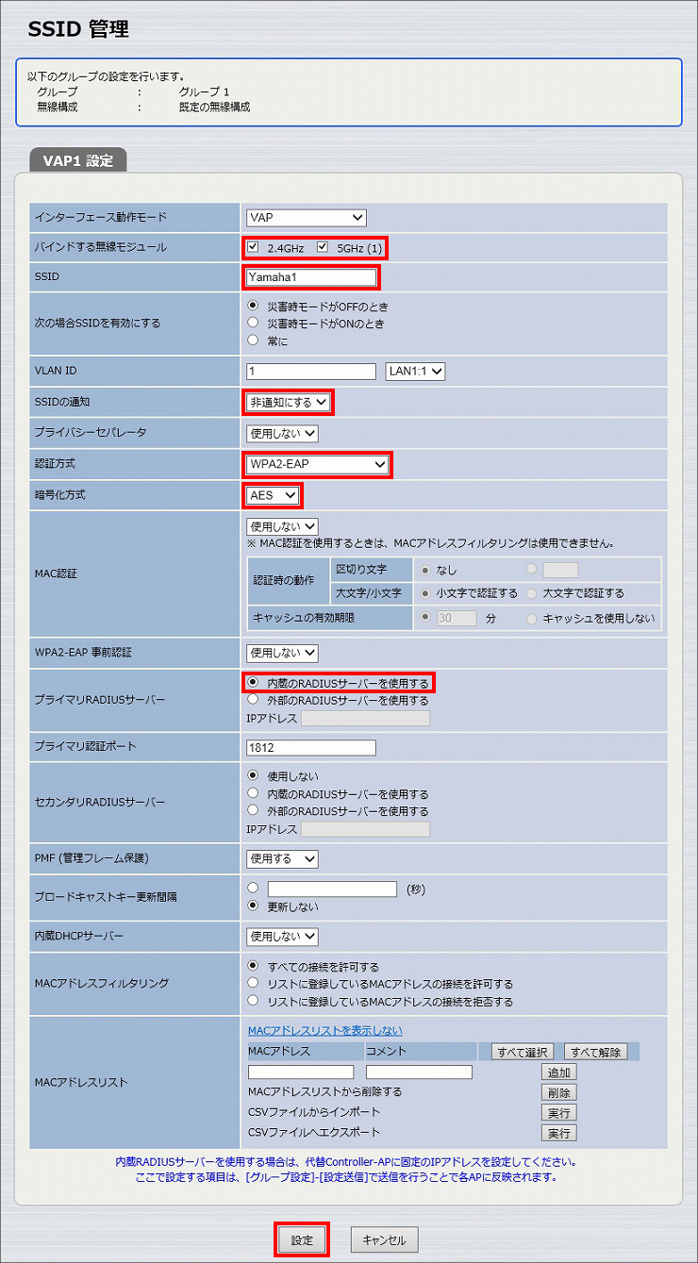Click the すべて選択 button
The image size is (698, 1263).
(x=523, y=1052)
